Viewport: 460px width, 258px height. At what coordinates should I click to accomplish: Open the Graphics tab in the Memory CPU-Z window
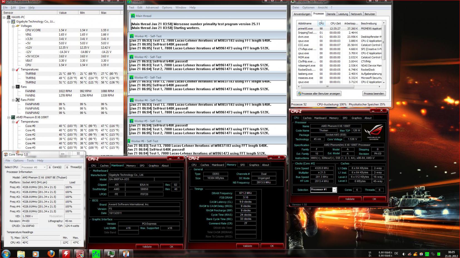pos(254,165)
